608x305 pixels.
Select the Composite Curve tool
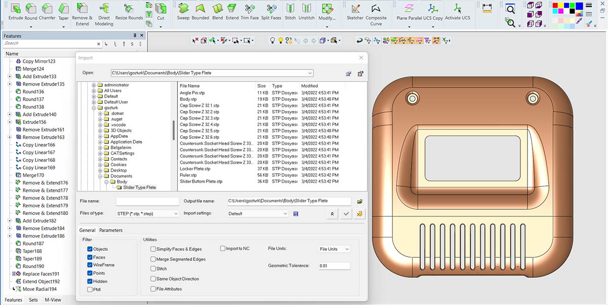tap(376, 14)
